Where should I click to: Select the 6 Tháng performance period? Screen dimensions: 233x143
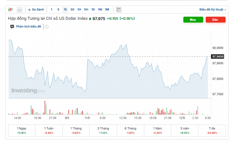130,130
